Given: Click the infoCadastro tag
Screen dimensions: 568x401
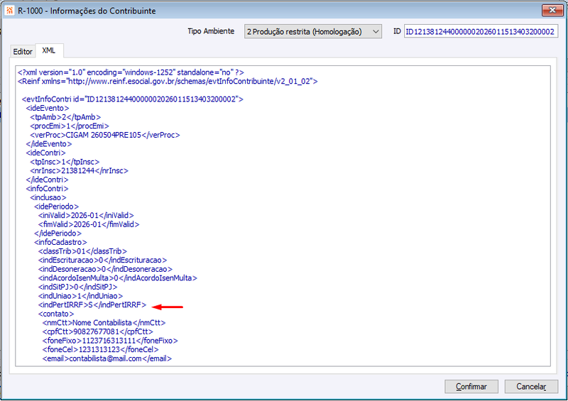Looking at the screenshot, I should (60, 242).
